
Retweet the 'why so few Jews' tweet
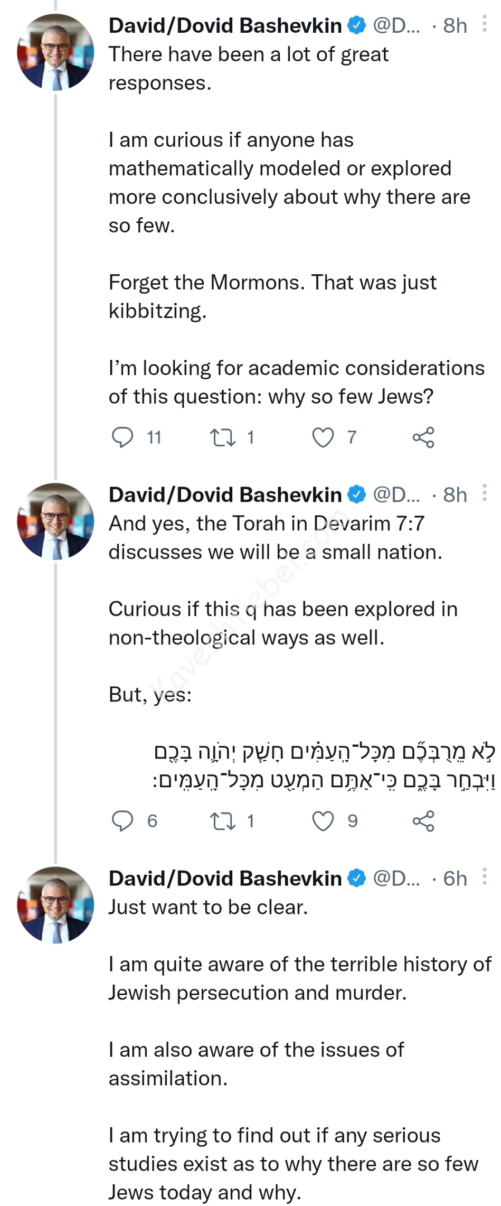click(223, 437)
